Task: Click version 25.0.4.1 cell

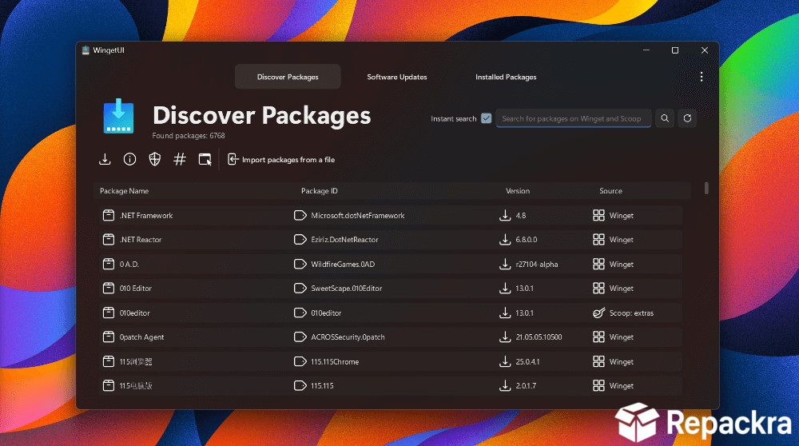Action: (527, 362)
